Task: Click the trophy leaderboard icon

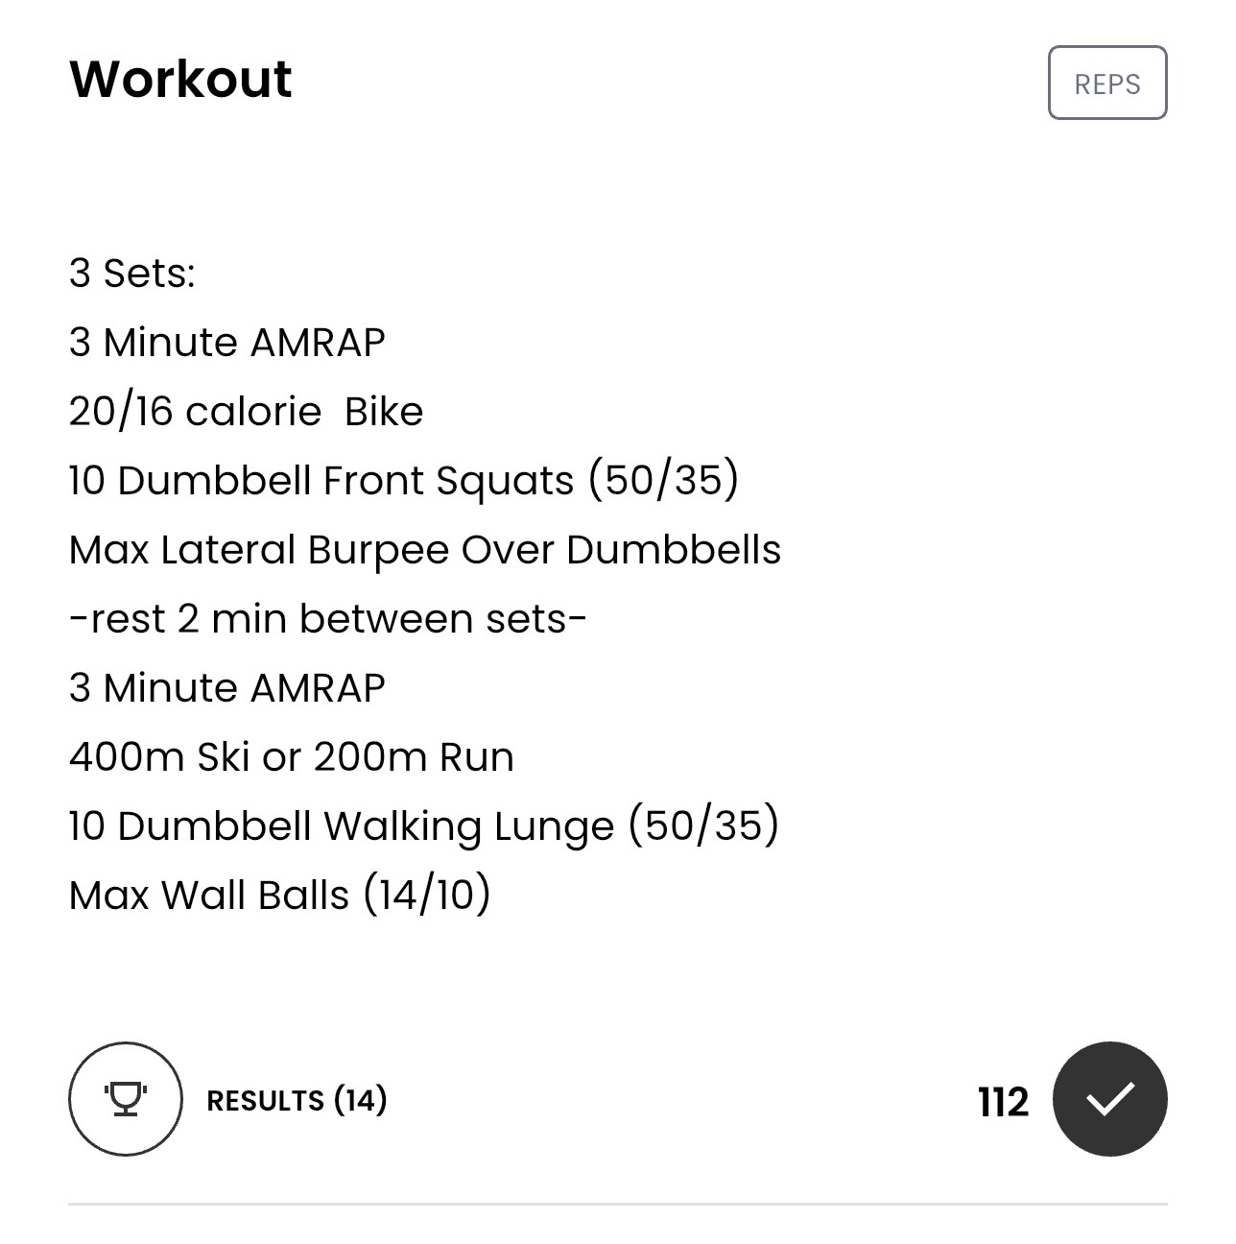Action: [126, 1099]
